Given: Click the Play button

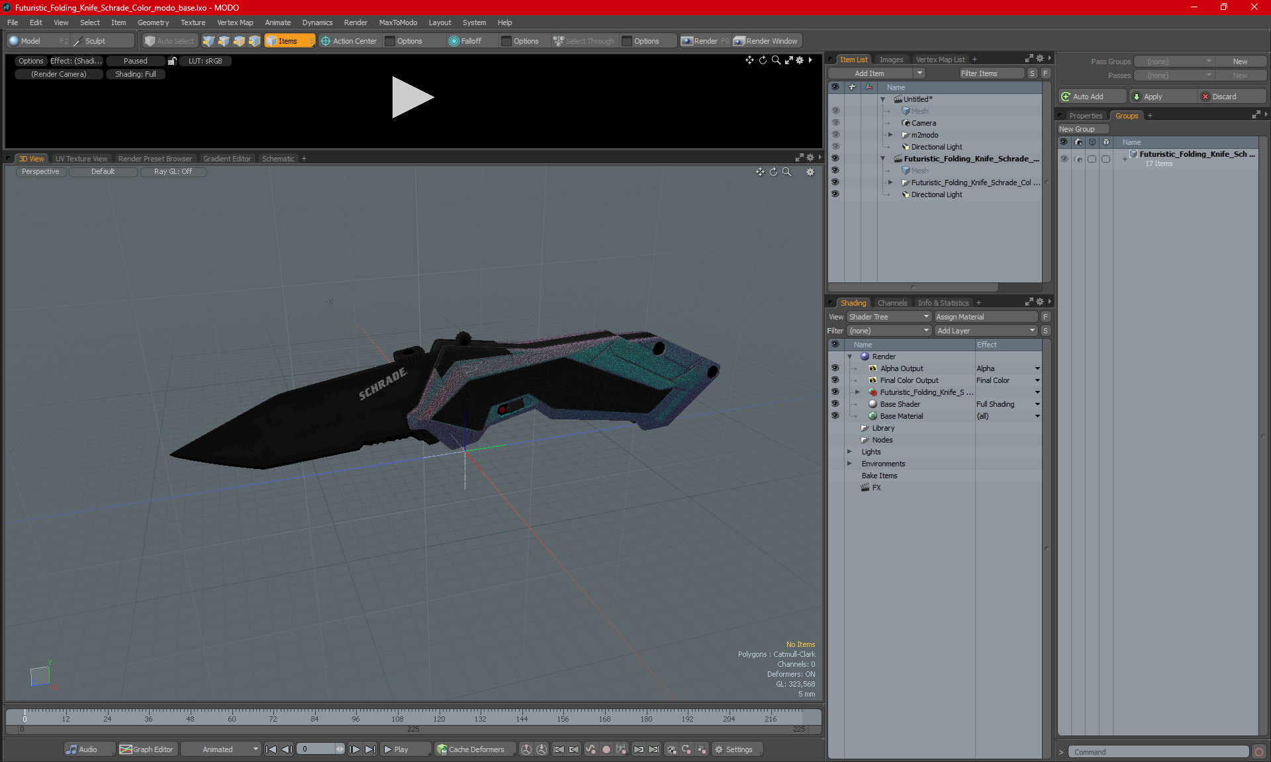Looking at the screenshot, I should (x=406, y=749).
